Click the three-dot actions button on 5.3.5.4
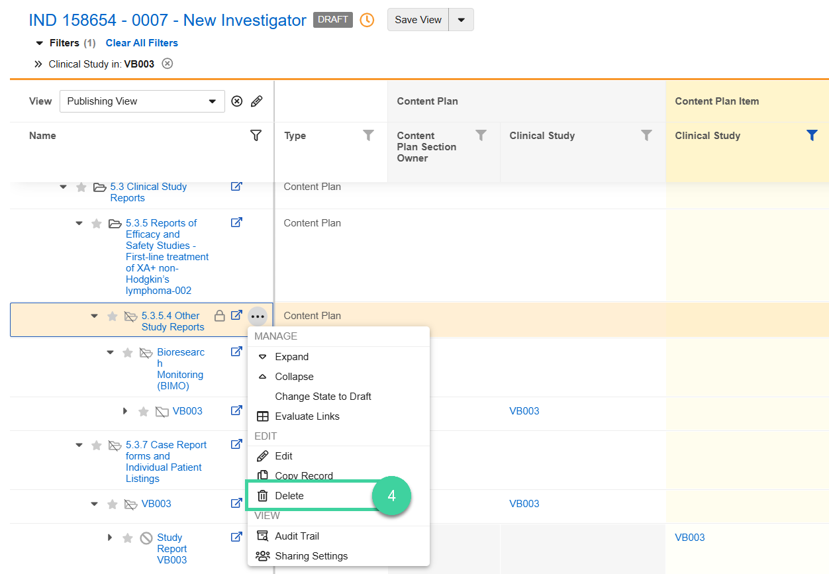Viewport: 829px width, 574px height. coord(258,316)
